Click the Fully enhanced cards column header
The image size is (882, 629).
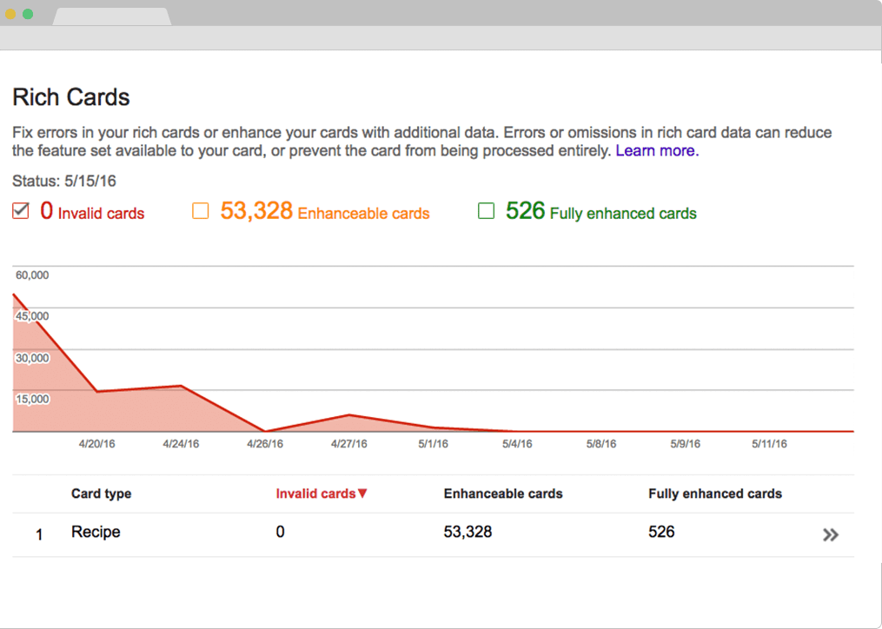(x=714, y=493)
